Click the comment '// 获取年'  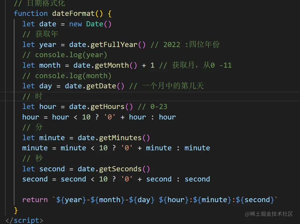pos(40,34)
